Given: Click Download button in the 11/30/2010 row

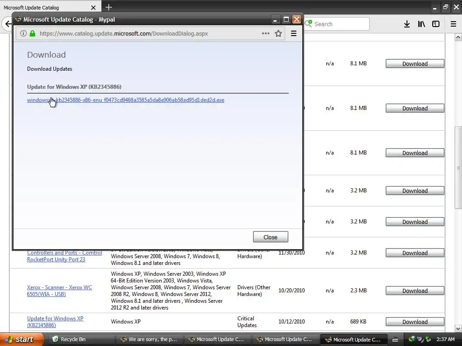Looking at the screenshot, I should point(415,253).
